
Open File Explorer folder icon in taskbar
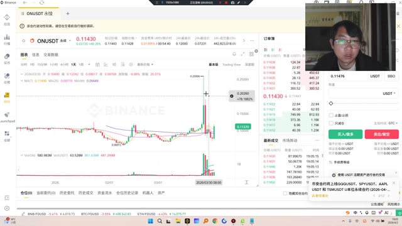coord(178,221)
